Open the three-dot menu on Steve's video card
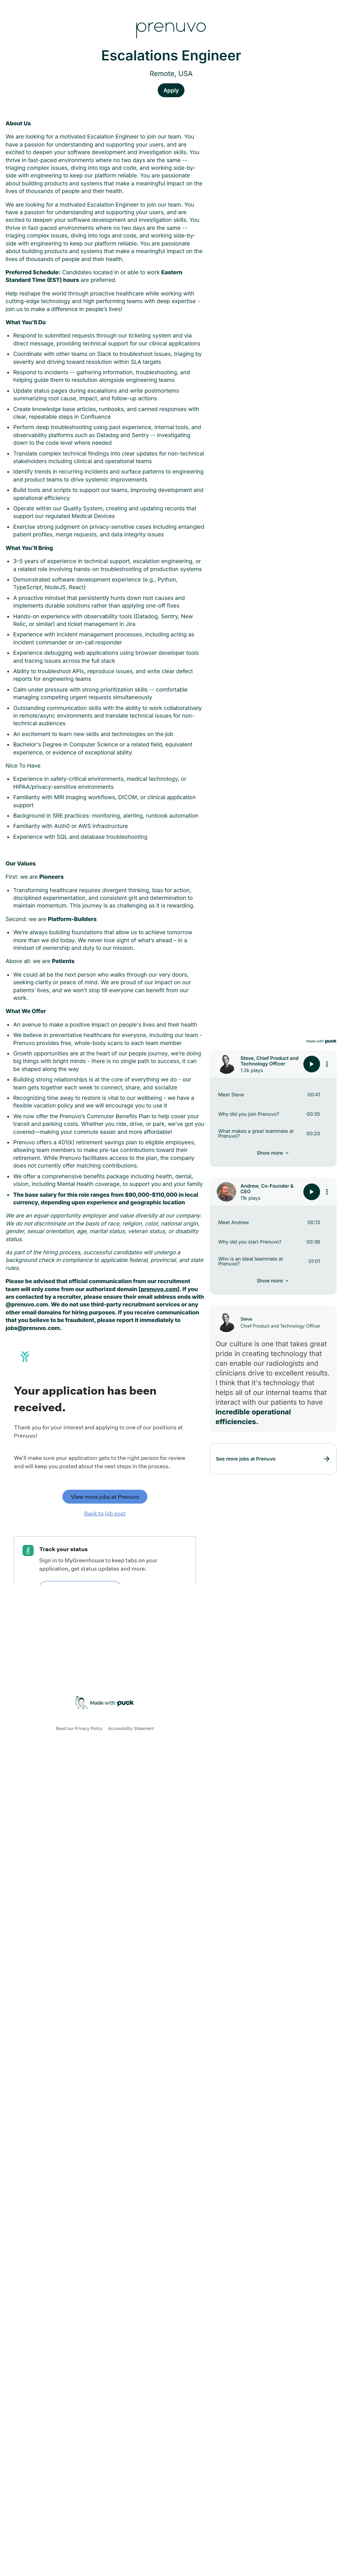The image size is (337, 2576). tap(327, 1064)
